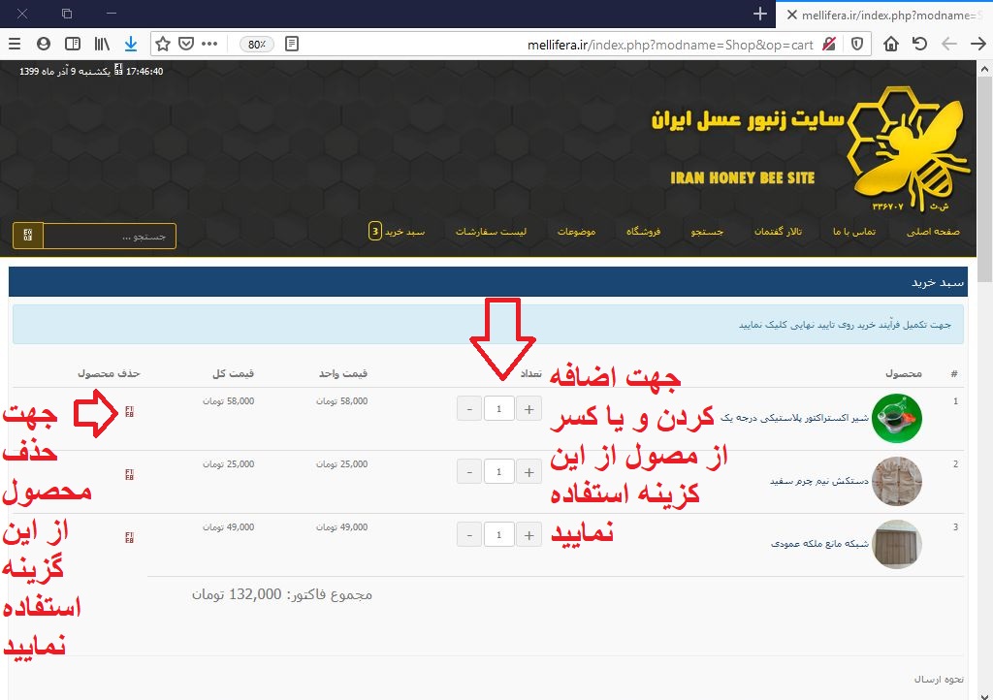
Task: Increase quantity of the first product
Action: 529,409
